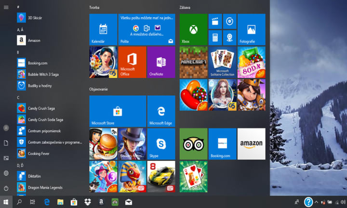Open Centrum zabezpečenia v programe entry

(50, 142)
